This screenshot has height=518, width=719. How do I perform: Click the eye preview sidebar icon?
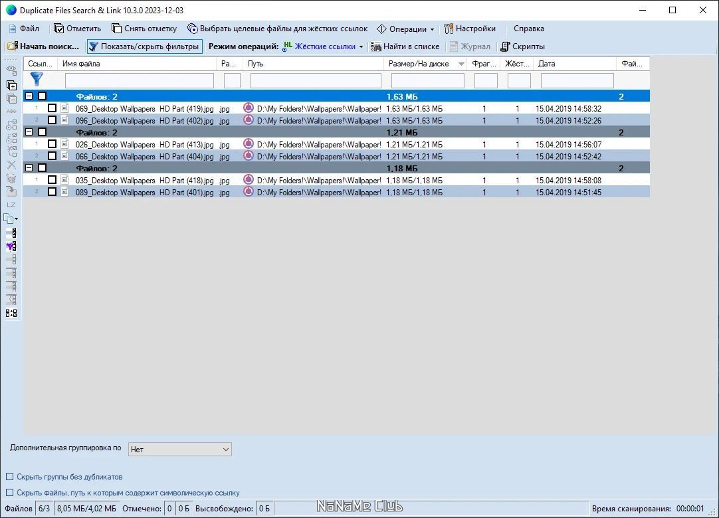(x=11, y=70)
